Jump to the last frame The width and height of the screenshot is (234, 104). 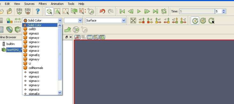coord(155,11)
